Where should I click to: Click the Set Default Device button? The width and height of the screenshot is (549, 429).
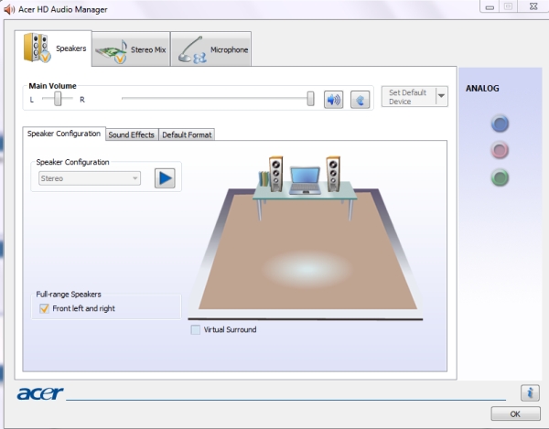[407, 96]
